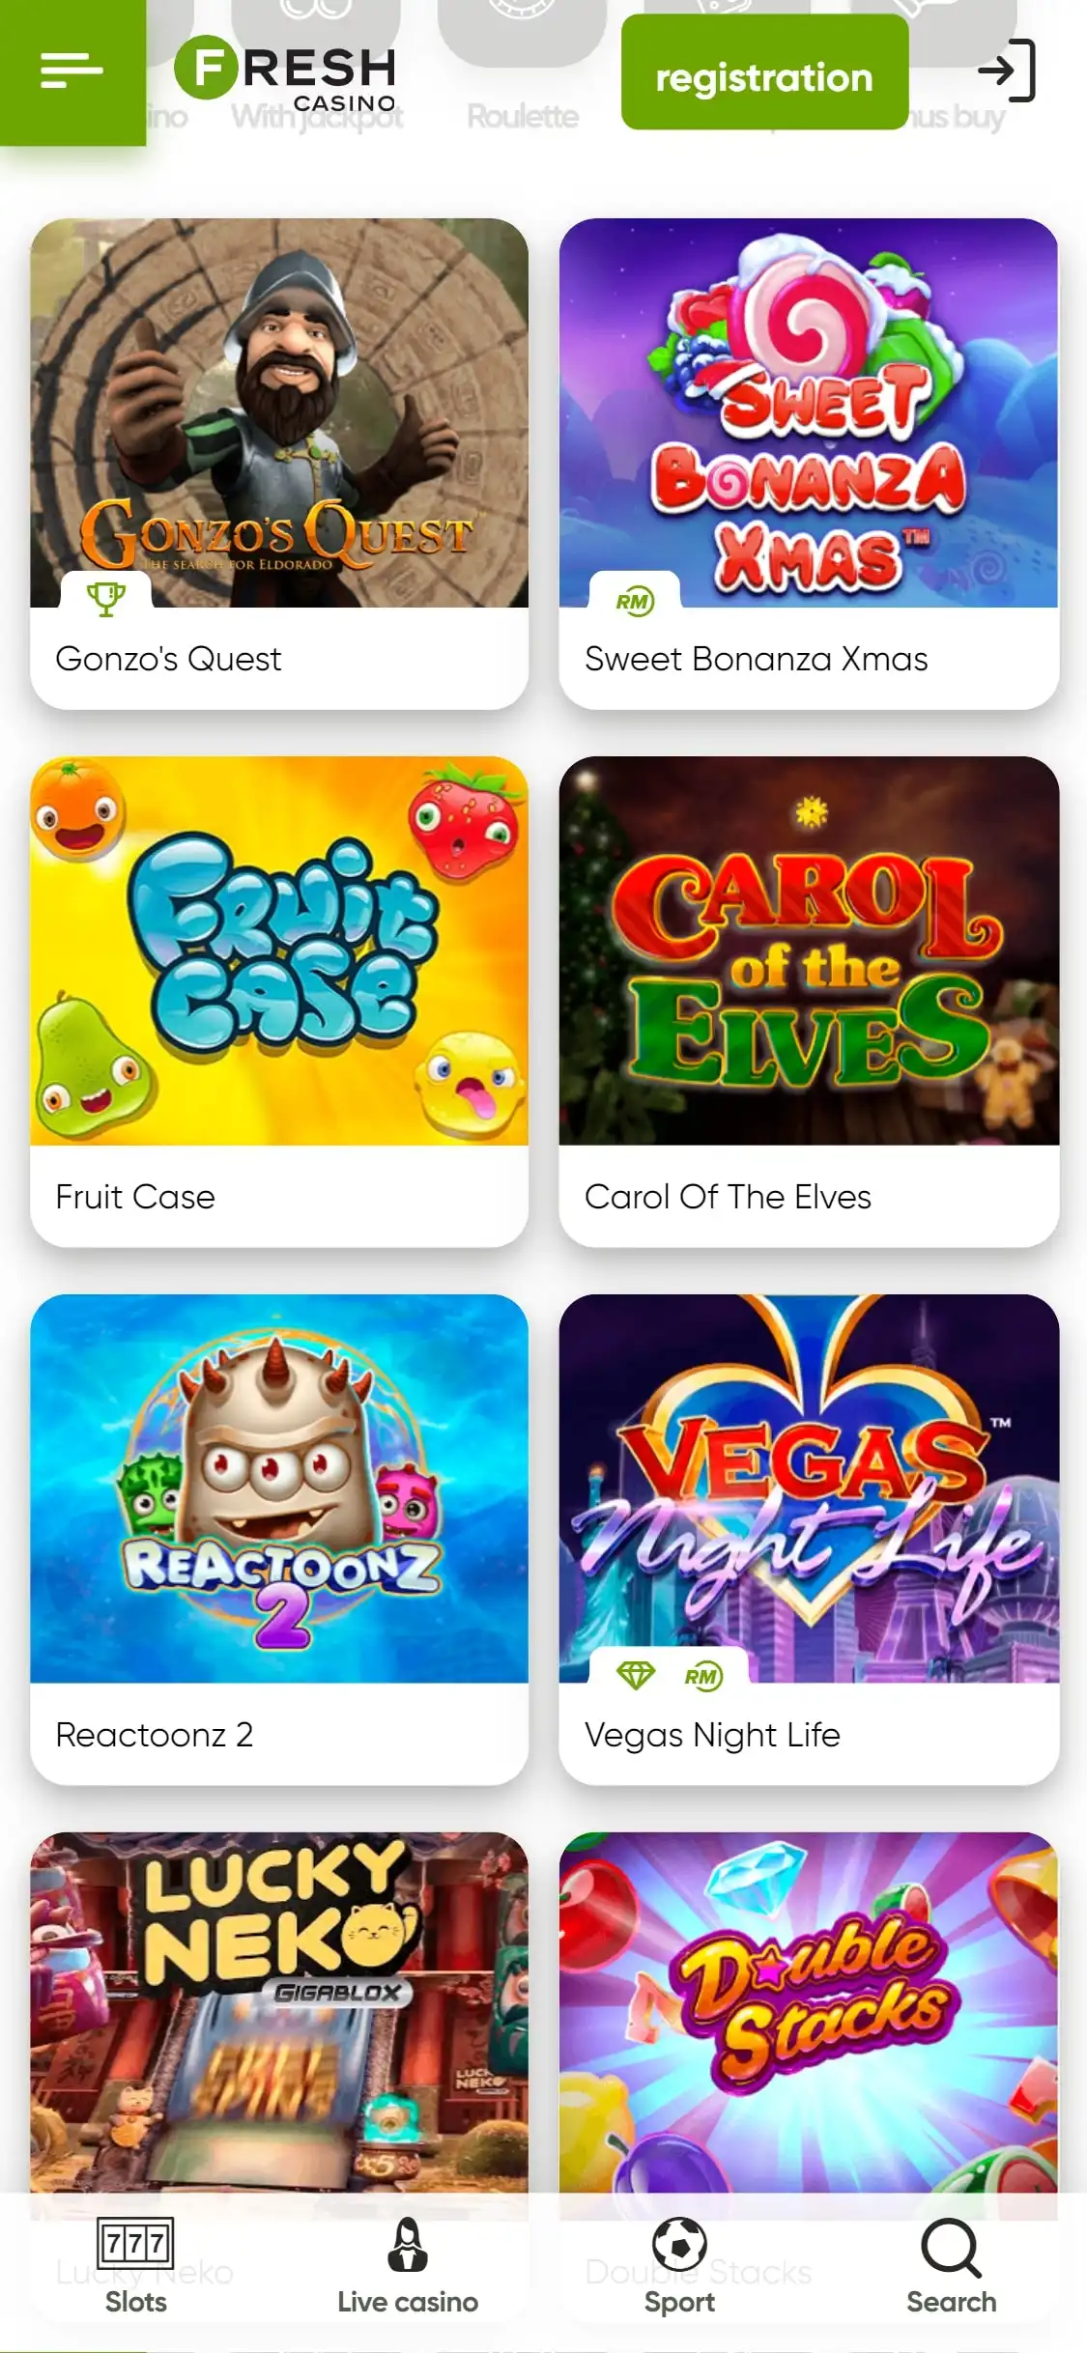
Task: Tap the login arrow icon
Action: [1006, 71]
